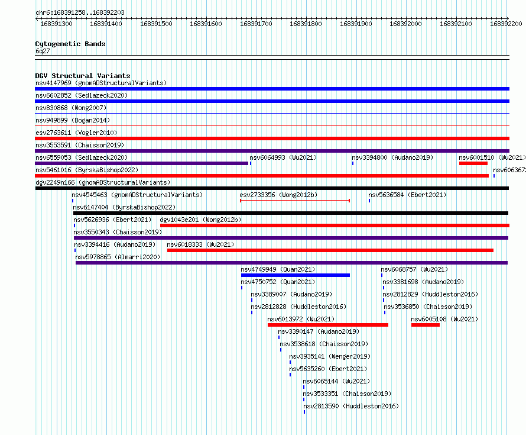526x435 pixels.
Task: Click nsv3536850 (Chaisson2019) label
Action: click(x=428, y=307)
